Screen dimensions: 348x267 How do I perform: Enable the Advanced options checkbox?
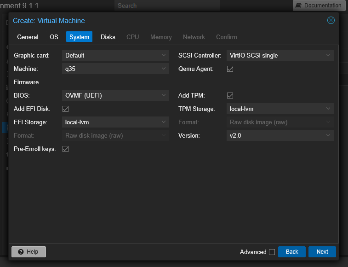click(x=272, y=252)
